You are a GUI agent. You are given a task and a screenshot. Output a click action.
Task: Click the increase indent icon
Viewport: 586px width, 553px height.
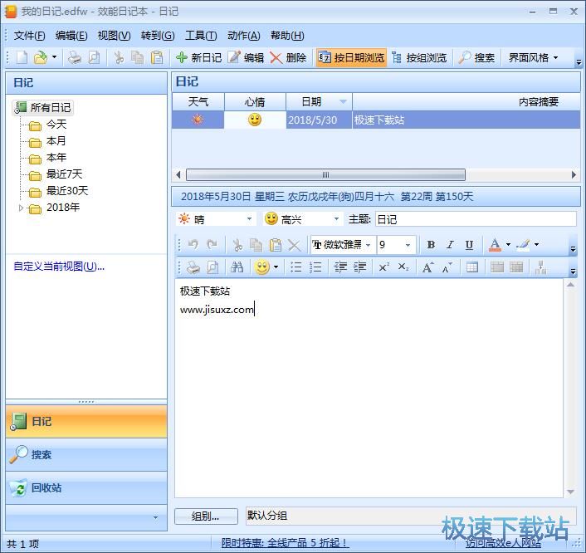click(x=359, y=267)
